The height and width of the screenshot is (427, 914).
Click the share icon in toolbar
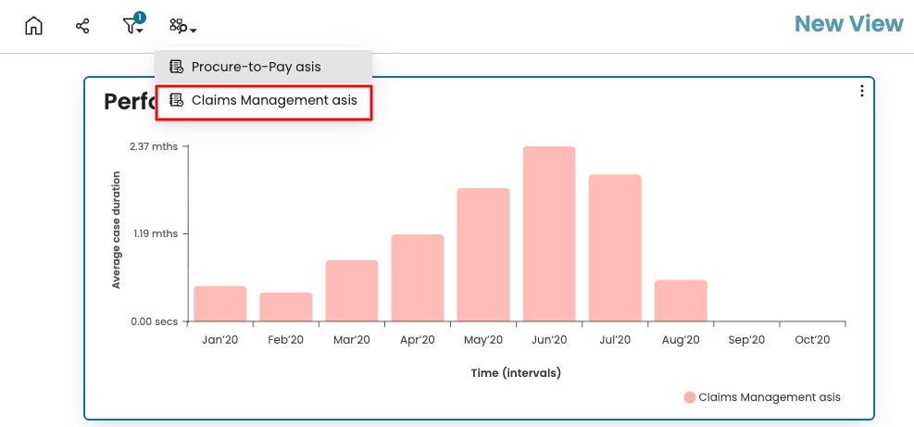pyautogui.click(x=82, y=26)
